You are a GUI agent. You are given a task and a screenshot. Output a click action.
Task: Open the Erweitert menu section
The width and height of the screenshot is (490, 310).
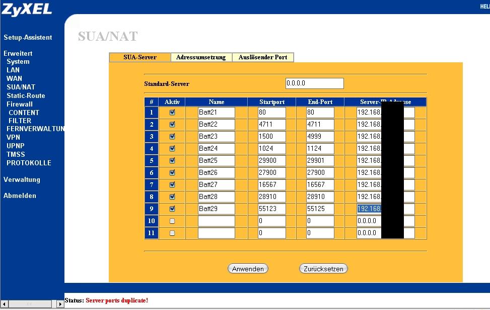(18, 53)
